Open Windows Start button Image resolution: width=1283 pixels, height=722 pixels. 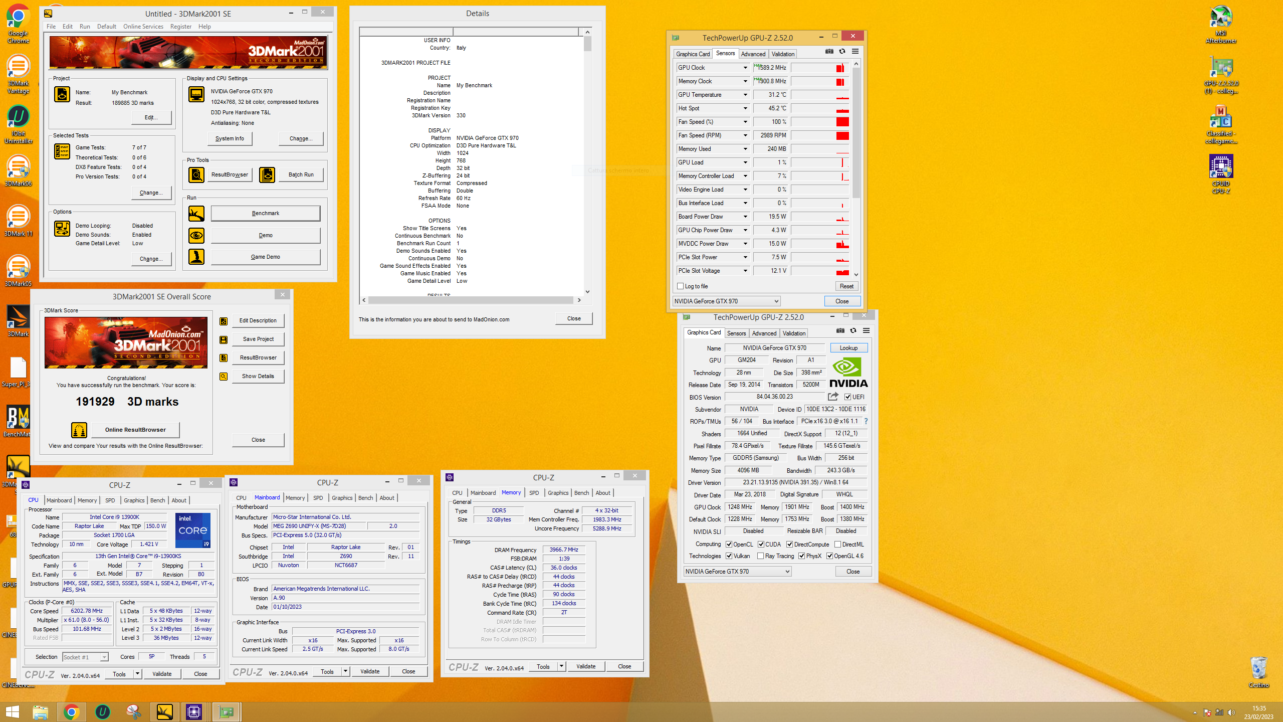[x=12, y=712]
